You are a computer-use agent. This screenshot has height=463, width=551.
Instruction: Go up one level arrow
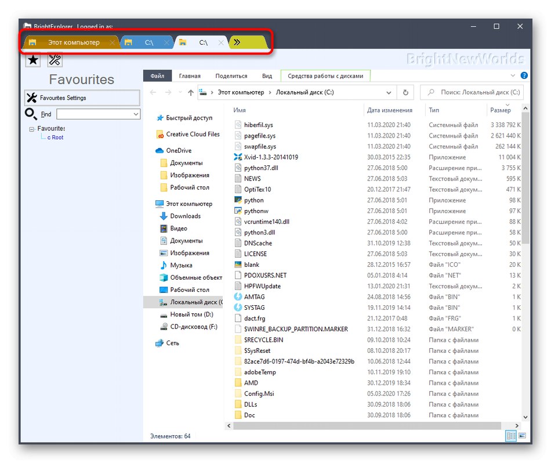(190, 92)
